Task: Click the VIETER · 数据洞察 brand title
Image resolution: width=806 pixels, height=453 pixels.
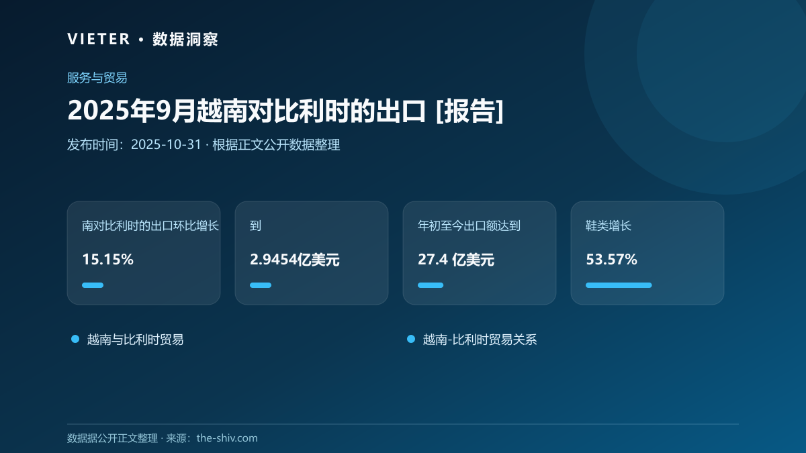Action: (142, 39)
